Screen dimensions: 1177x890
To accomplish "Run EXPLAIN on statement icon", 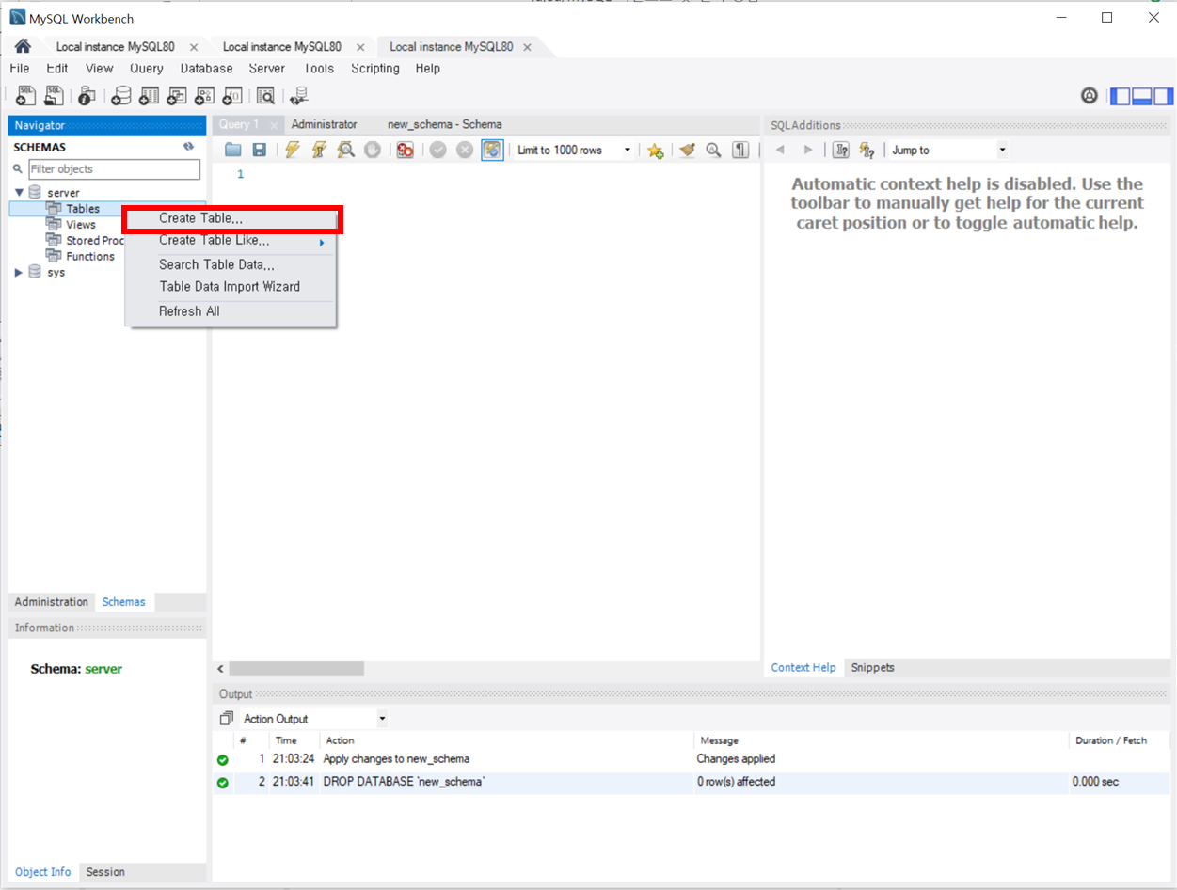I will (346, 150).
